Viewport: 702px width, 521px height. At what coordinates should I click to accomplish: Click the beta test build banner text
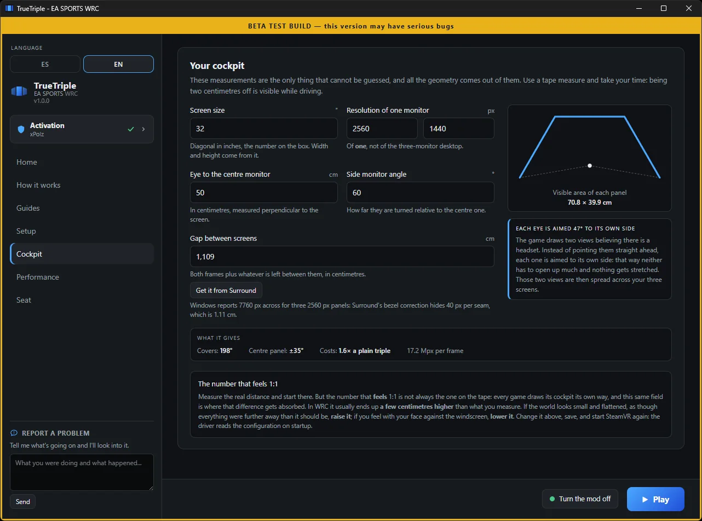pyautogui.click(x=351, y=26)
